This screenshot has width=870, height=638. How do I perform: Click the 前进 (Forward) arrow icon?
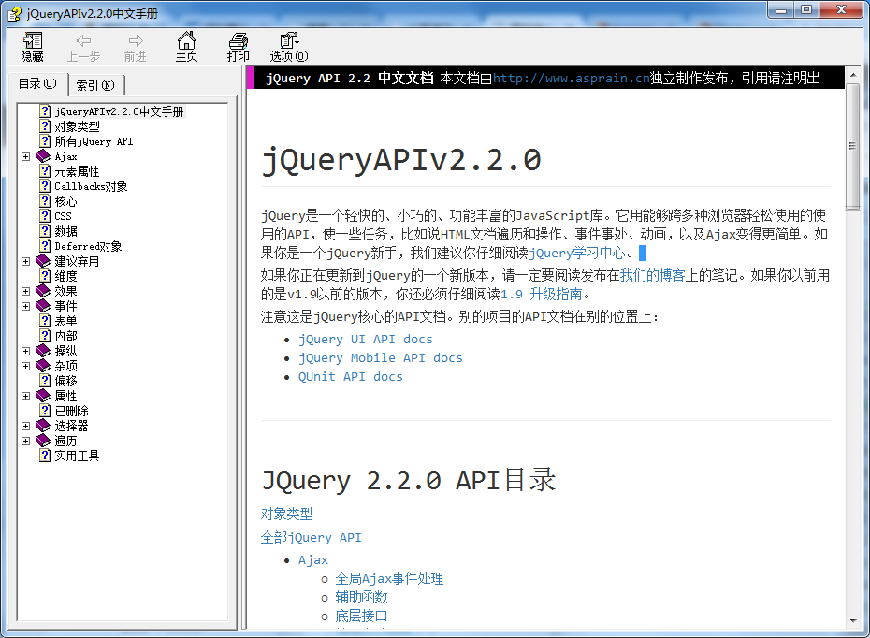click(x=135, y=46)
